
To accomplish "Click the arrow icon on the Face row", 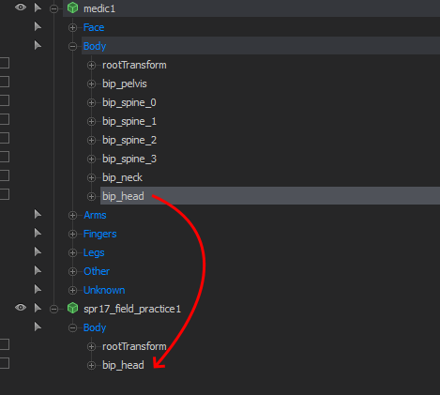I will [38, 26].
